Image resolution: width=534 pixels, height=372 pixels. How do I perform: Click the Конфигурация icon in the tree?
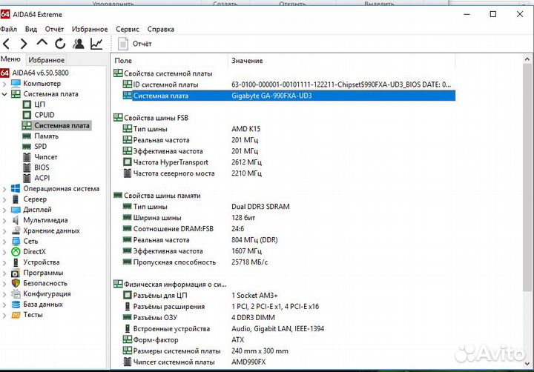point(16,293)
